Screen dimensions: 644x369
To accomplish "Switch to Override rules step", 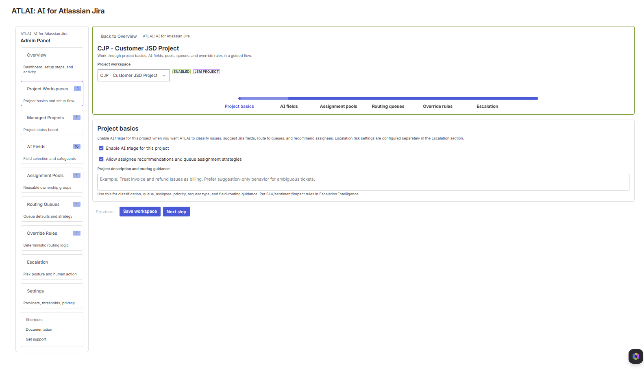I will tap(437, 106).
